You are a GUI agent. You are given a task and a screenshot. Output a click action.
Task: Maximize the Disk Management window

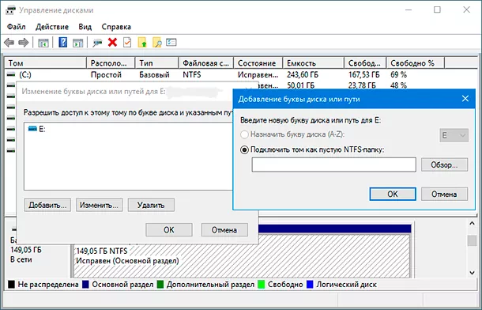tap(437, 9)
